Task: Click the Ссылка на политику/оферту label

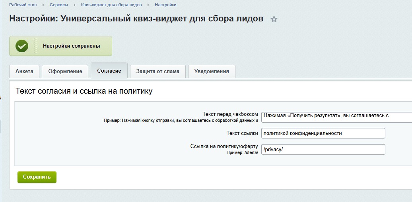Action: click(x=224, y=146)
